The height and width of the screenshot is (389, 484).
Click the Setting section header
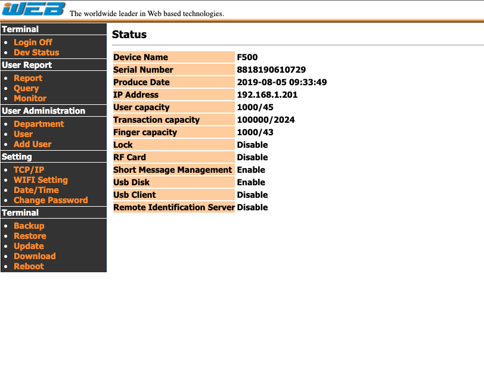[x=18, y=157]
